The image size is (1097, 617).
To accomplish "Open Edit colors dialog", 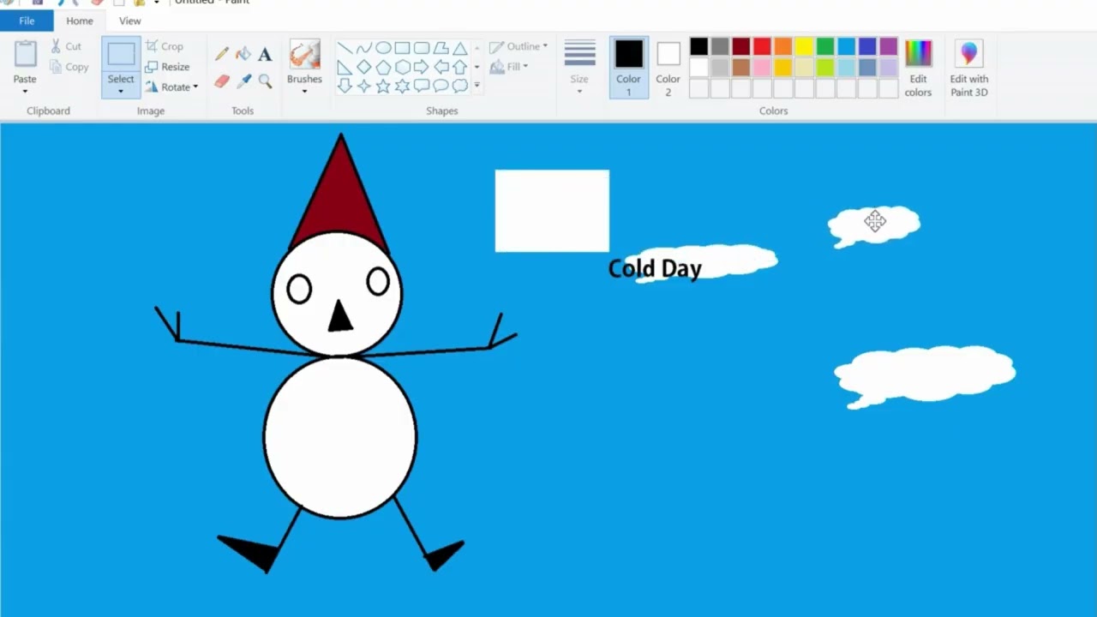I will (x=918, y=68).
